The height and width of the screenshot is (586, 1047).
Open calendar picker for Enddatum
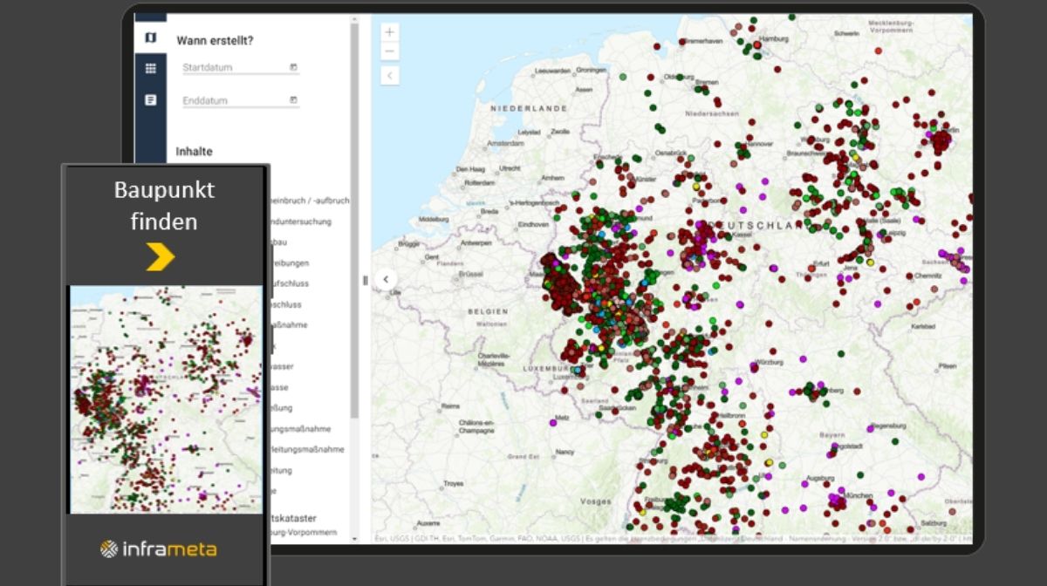point(293,100)
